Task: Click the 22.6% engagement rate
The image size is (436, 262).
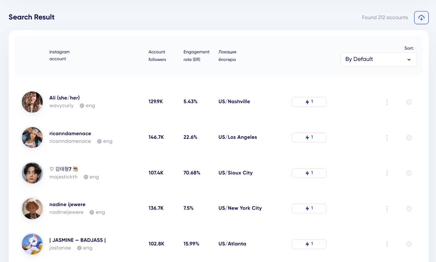Action: click(190, 137)
